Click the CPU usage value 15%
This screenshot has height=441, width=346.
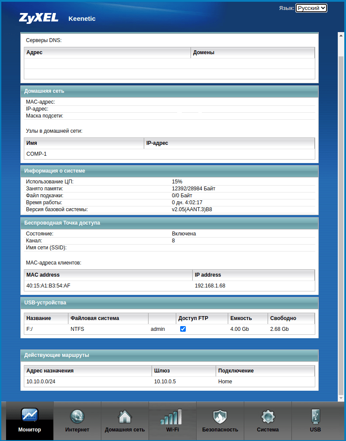(x=177, y=182)
